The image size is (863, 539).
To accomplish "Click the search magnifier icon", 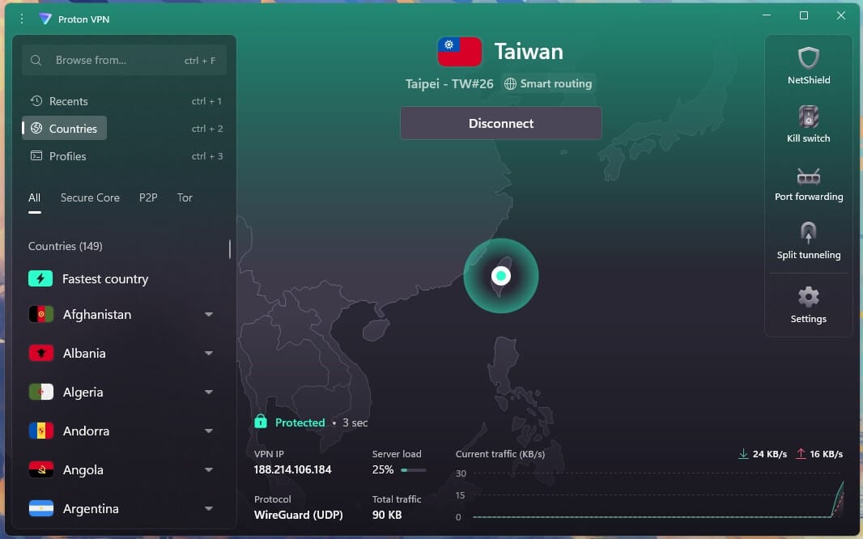I will click(36, 60).
